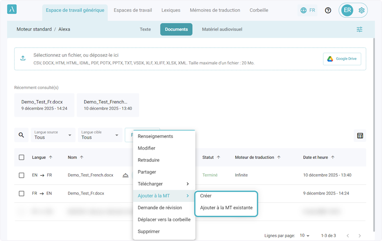Viewport: 382px width, 241px height.
Task: Open the Lignes par page dropdown
Action: coord(305,236)
